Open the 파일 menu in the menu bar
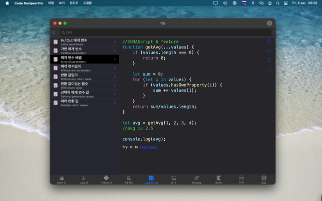Screen dimensions: 322x201 (x=51, y=3)
